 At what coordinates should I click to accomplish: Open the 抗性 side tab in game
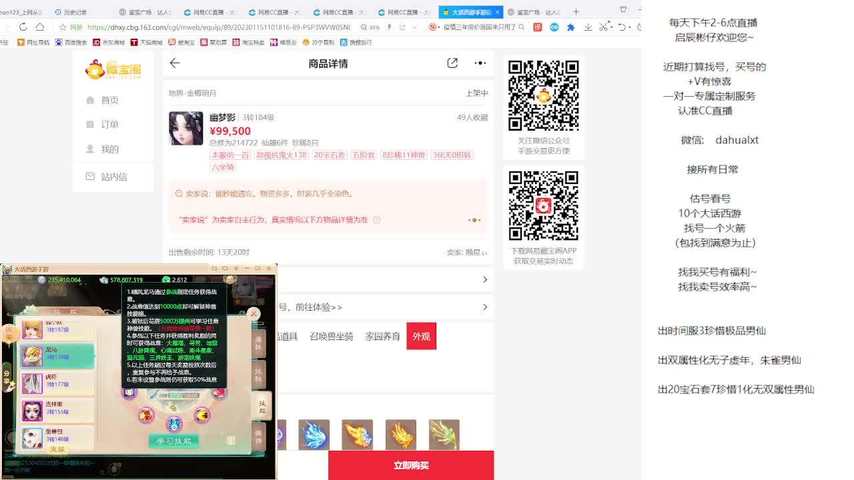coord(259,376)
